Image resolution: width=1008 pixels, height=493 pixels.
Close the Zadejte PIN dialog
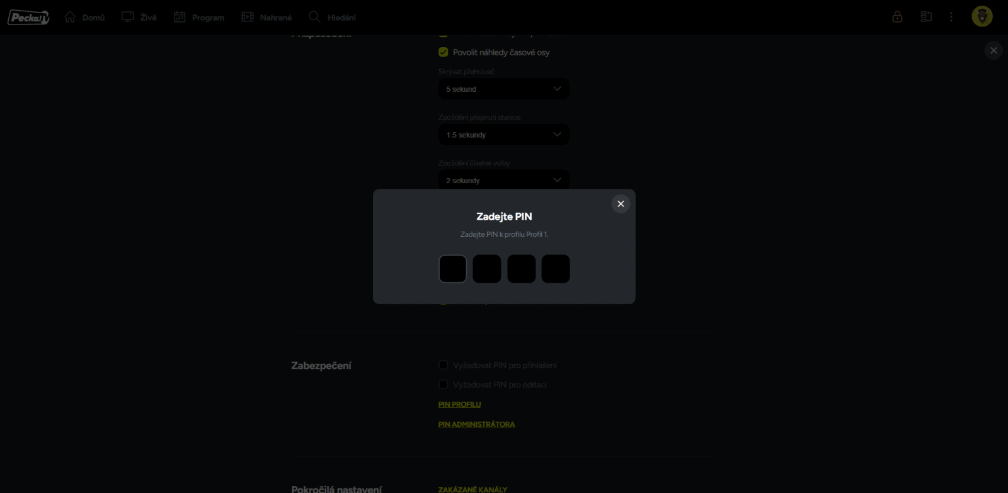point(621,203)
